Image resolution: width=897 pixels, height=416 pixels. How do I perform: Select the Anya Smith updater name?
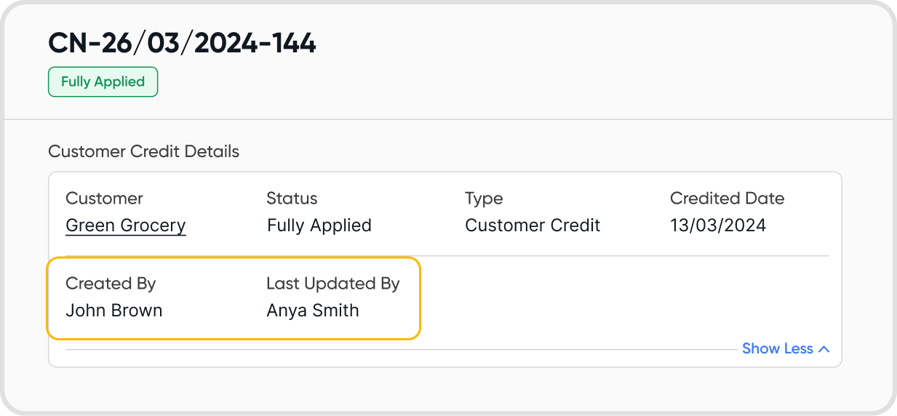(x=312, y=311)
